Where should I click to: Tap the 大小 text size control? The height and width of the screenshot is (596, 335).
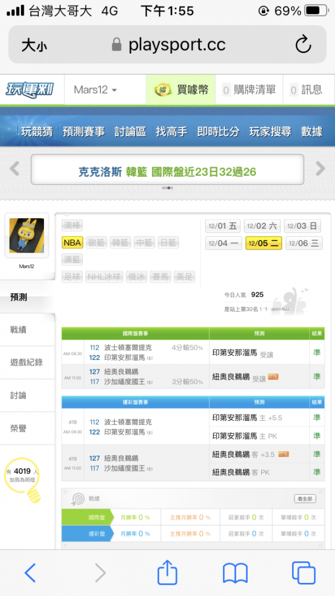34,46
